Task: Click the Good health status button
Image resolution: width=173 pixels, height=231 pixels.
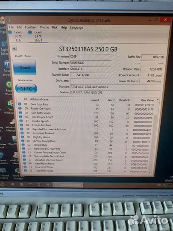Action: coord(24,67)
